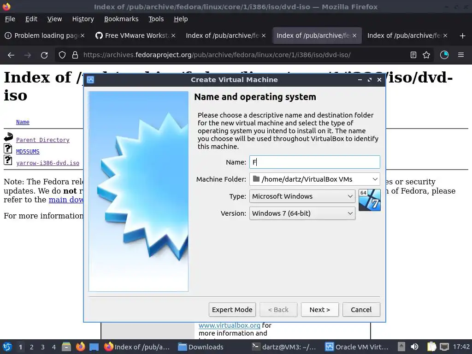Open the Firefox account/profile icon
This screenshot has height=354, width=472.
point(444,55)
